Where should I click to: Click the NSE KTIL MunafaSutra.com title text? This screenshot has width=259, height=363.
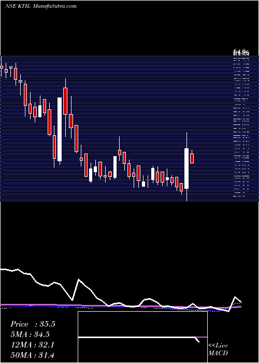(41, 6)
